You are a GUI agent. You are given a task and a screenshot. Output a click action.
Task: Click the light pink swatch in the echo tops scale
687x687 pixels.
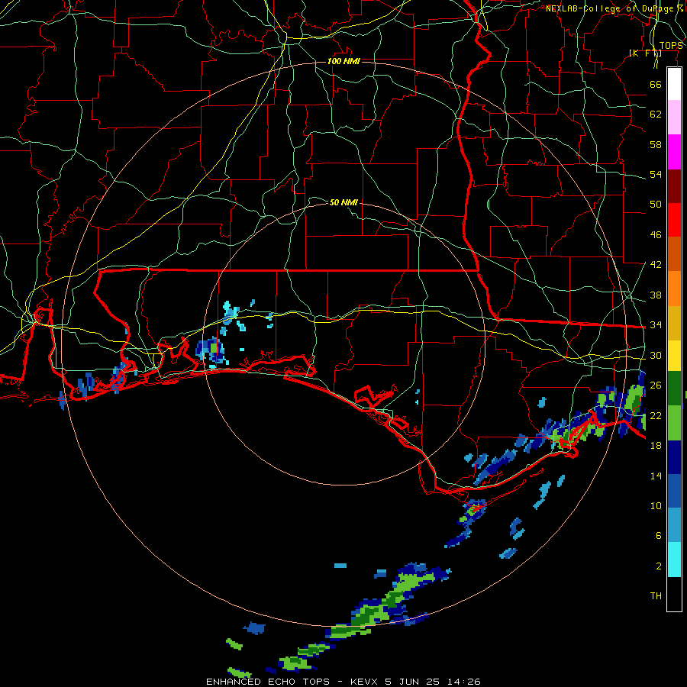tap(674, 118)
